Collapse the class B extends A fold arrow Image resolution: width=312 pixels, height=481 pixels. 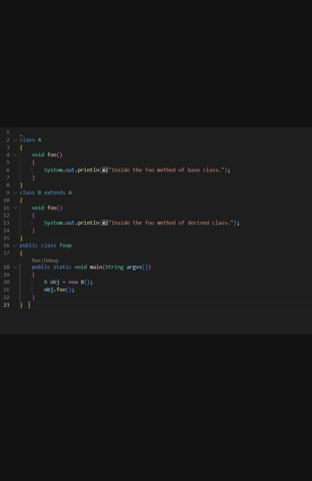pos(15,193)
